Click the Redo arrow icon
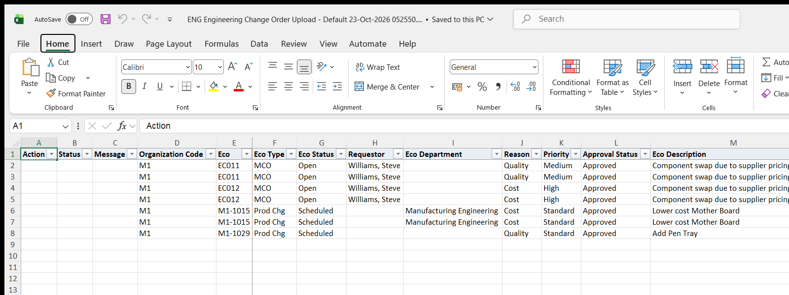The image size is (789, 295). click(x=146, y=19)
